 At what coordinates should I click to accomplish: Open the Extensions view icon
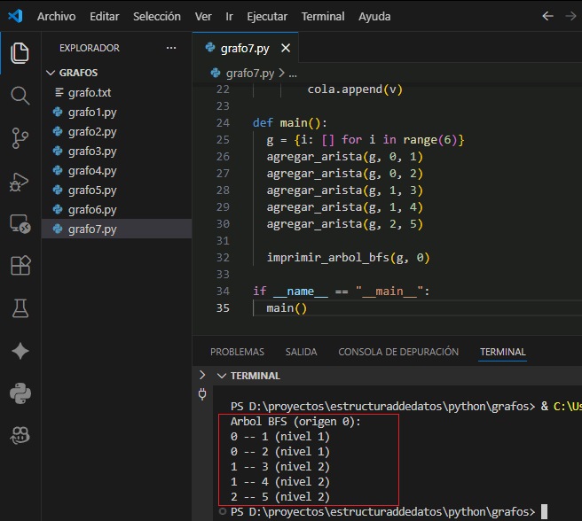(20, 266)
